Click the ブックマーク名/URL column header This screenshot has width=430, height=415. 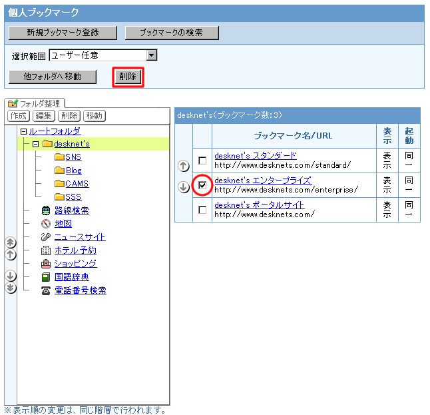293,136
